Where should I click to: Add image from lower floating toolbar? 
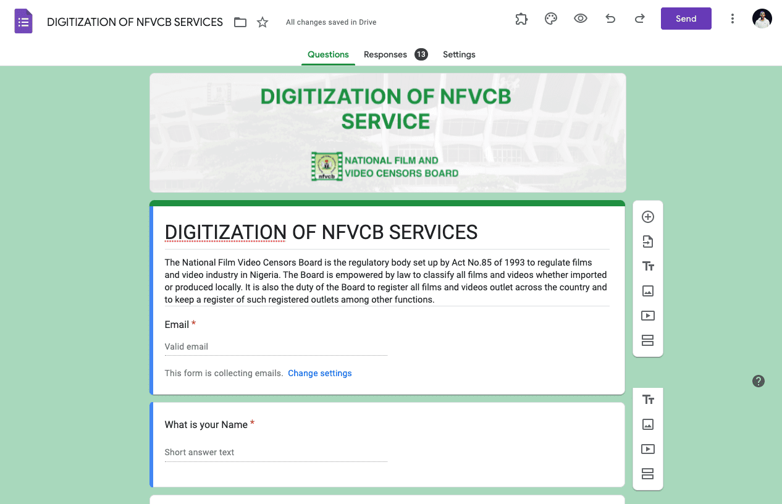pos(648,424)
